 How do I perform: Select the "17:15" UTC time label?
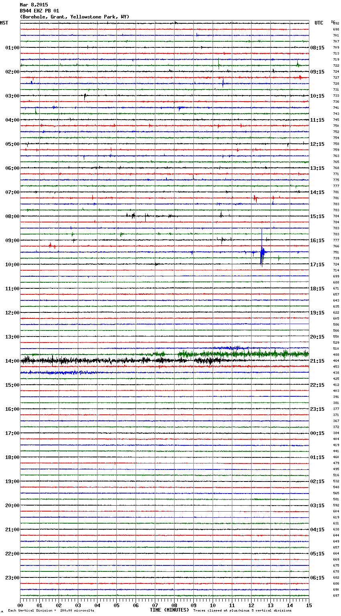(317, 265)
